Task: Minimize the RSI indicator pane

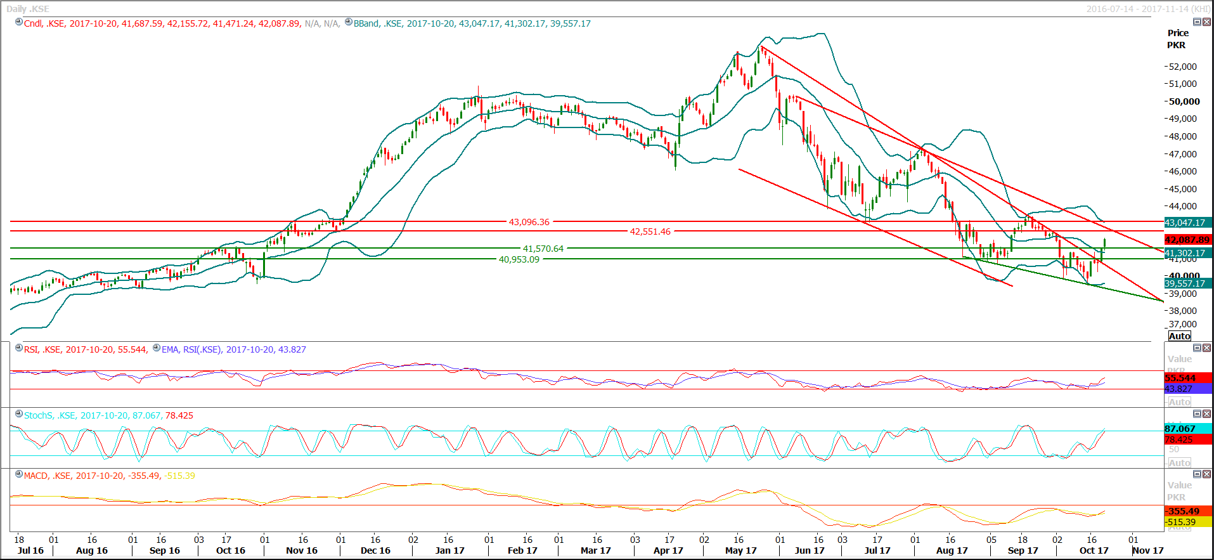Action: (1197, 348)
